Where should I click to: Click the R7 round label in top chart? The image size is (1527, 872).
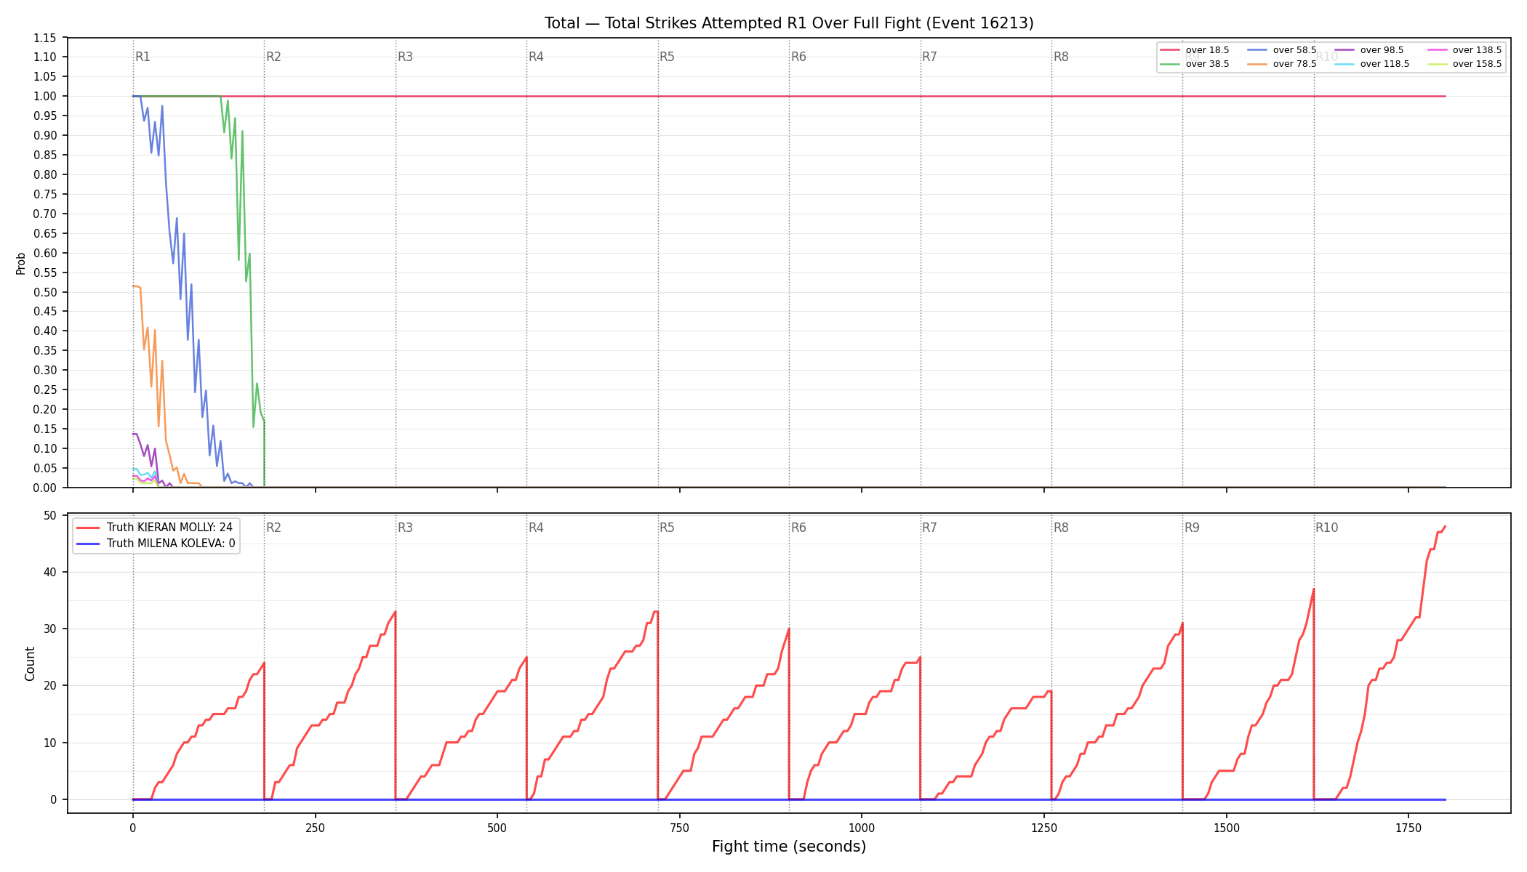click(x=929, y=57)
